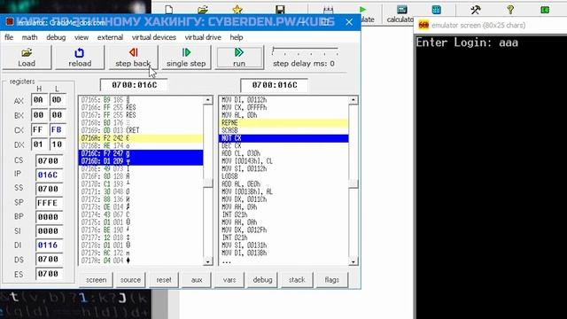567x319 pixels.
Task: Click the BP register field
Action: click(49, 217)
